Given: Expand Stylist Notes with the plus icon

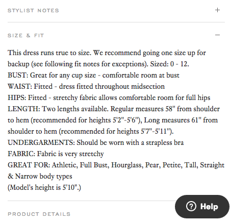Looking at the screenshot, I should click(x=217, y=10).
